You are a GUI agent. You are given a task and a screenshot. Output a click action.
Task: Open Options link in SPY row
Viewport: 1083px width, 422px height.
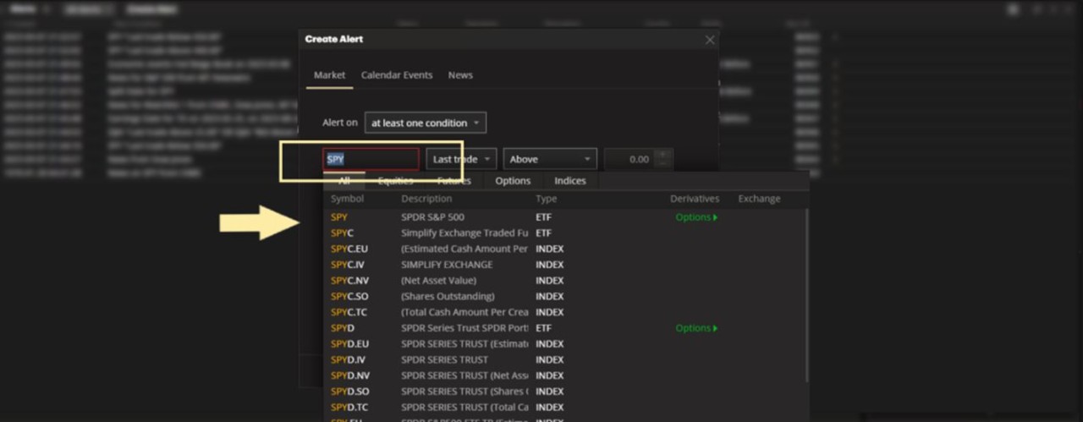[695, 217]
